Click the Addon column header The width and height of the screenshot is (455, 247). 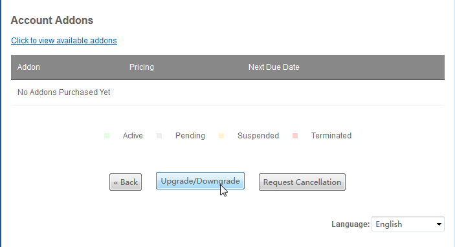tap(28, 67)
